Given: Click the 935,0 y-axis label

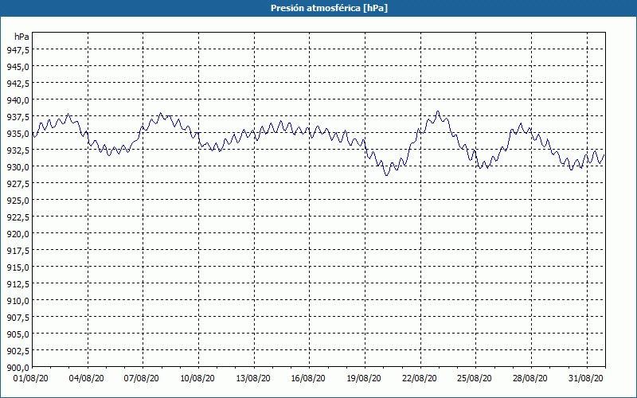Looking at the screenshot, I should coord(18,133).
